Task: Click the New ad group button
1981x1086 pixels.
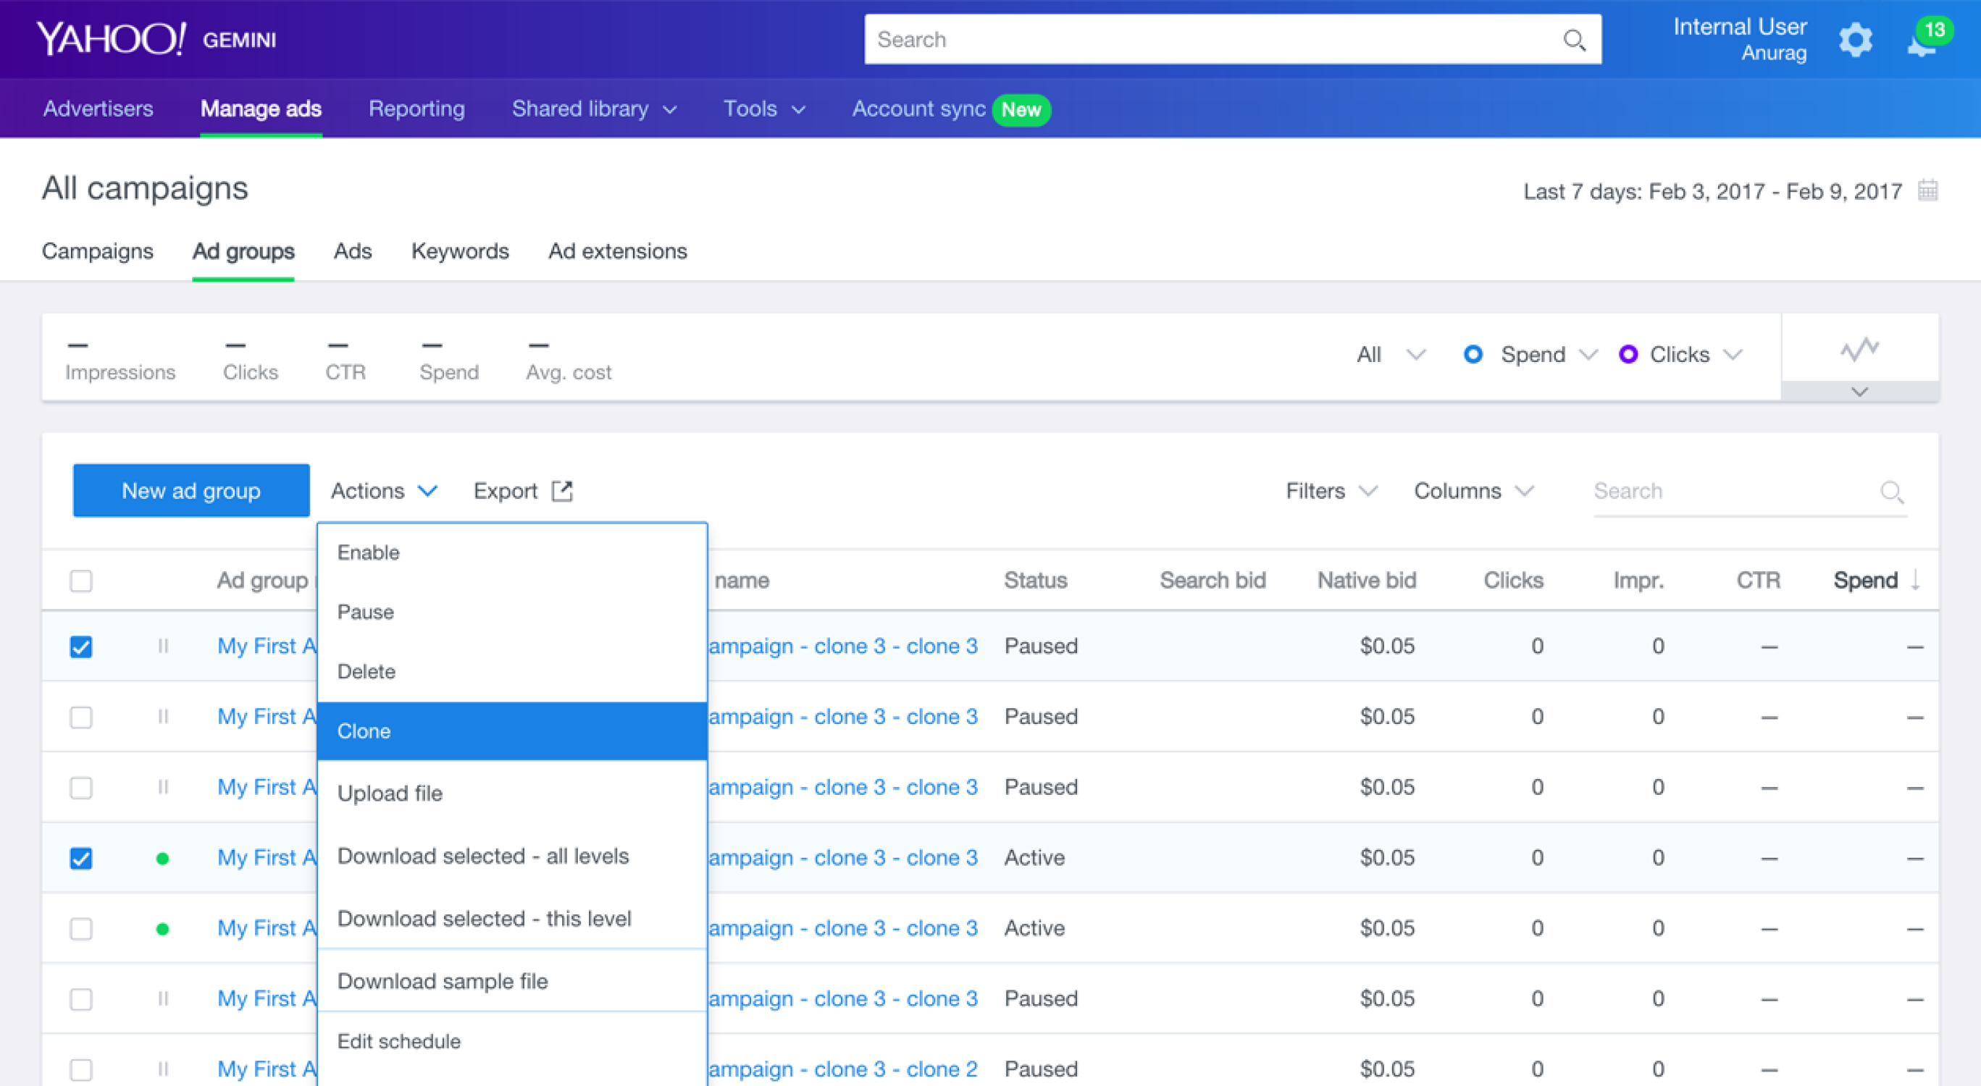Action: click(191, 490)
